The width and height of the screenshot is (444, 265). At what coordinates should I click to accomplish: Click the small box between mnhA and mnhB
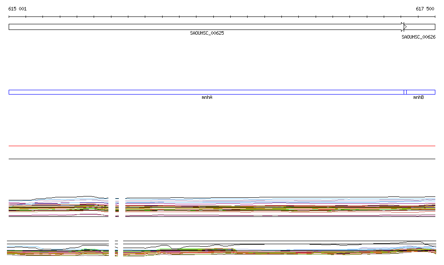(x=405, y=92)
